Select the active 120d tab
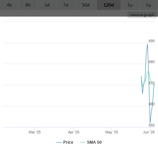 coord(109,5)
